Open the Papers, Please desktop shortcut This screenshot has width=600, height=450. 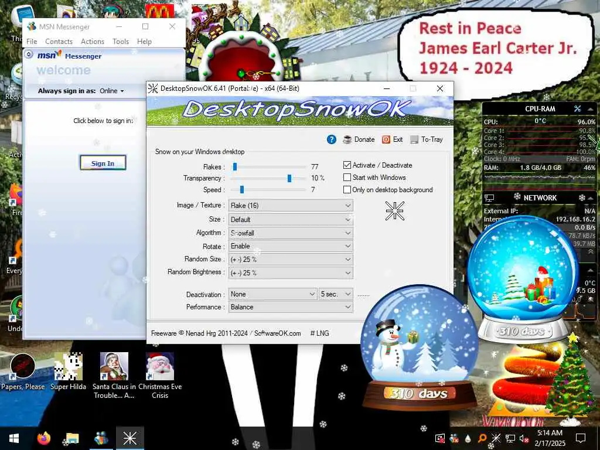point(23,372)
